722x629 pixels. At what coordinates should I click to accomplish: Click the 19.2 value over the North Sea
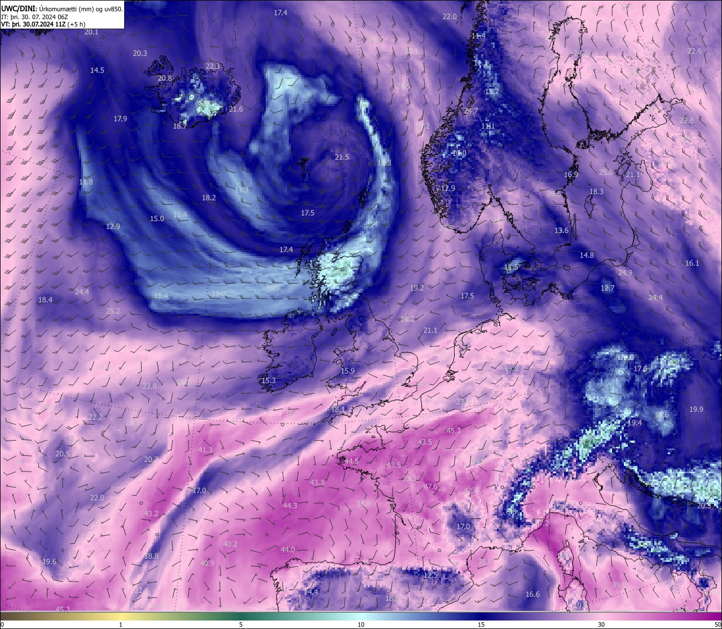[417, 288]
